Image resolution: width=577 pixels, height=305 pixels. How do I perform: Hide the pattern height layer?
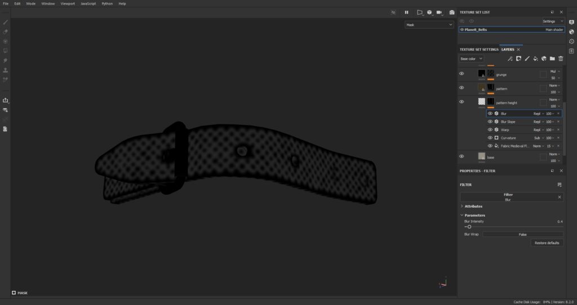(x=461, y=102)
